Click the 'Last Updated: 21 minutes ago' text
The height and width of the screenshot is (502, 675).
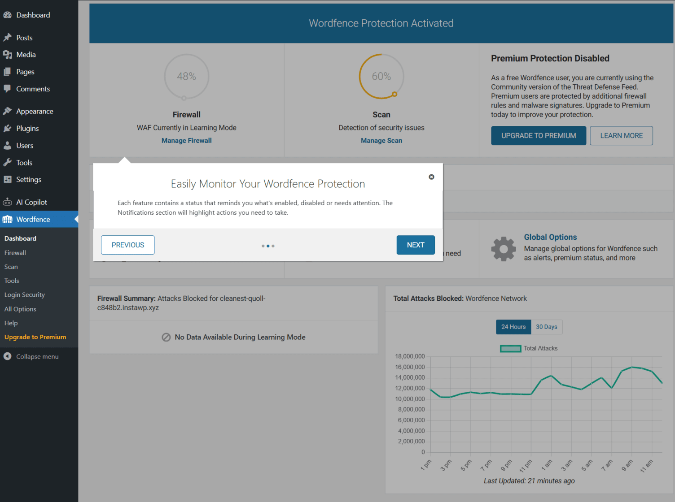click(529, 481)
